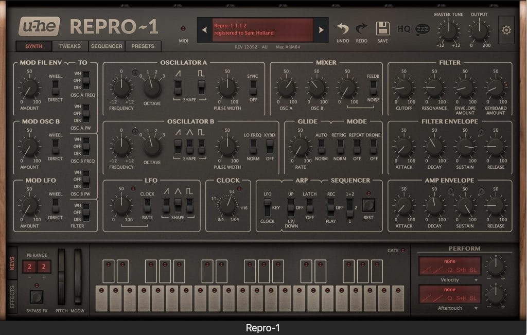Flip the LFO CLOCK/RATE switch

point(147,205)
